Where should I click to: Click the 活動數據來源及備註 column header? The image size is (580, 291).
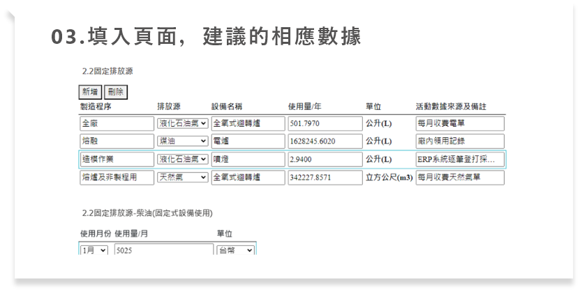pos(451,107)
